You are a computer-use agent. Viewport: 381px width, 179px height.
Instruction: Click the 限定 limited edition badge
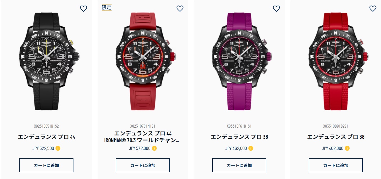[107, 8]
